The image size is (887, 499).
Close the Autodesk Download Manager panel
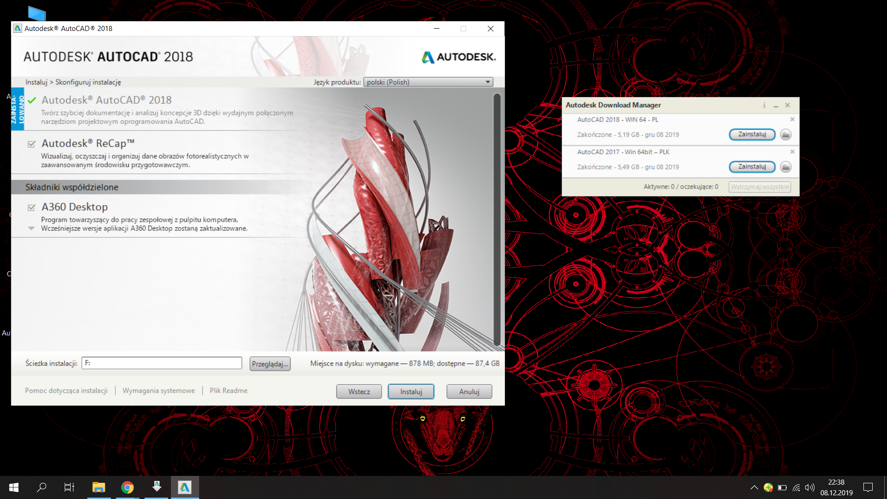[x=787, y=105]
